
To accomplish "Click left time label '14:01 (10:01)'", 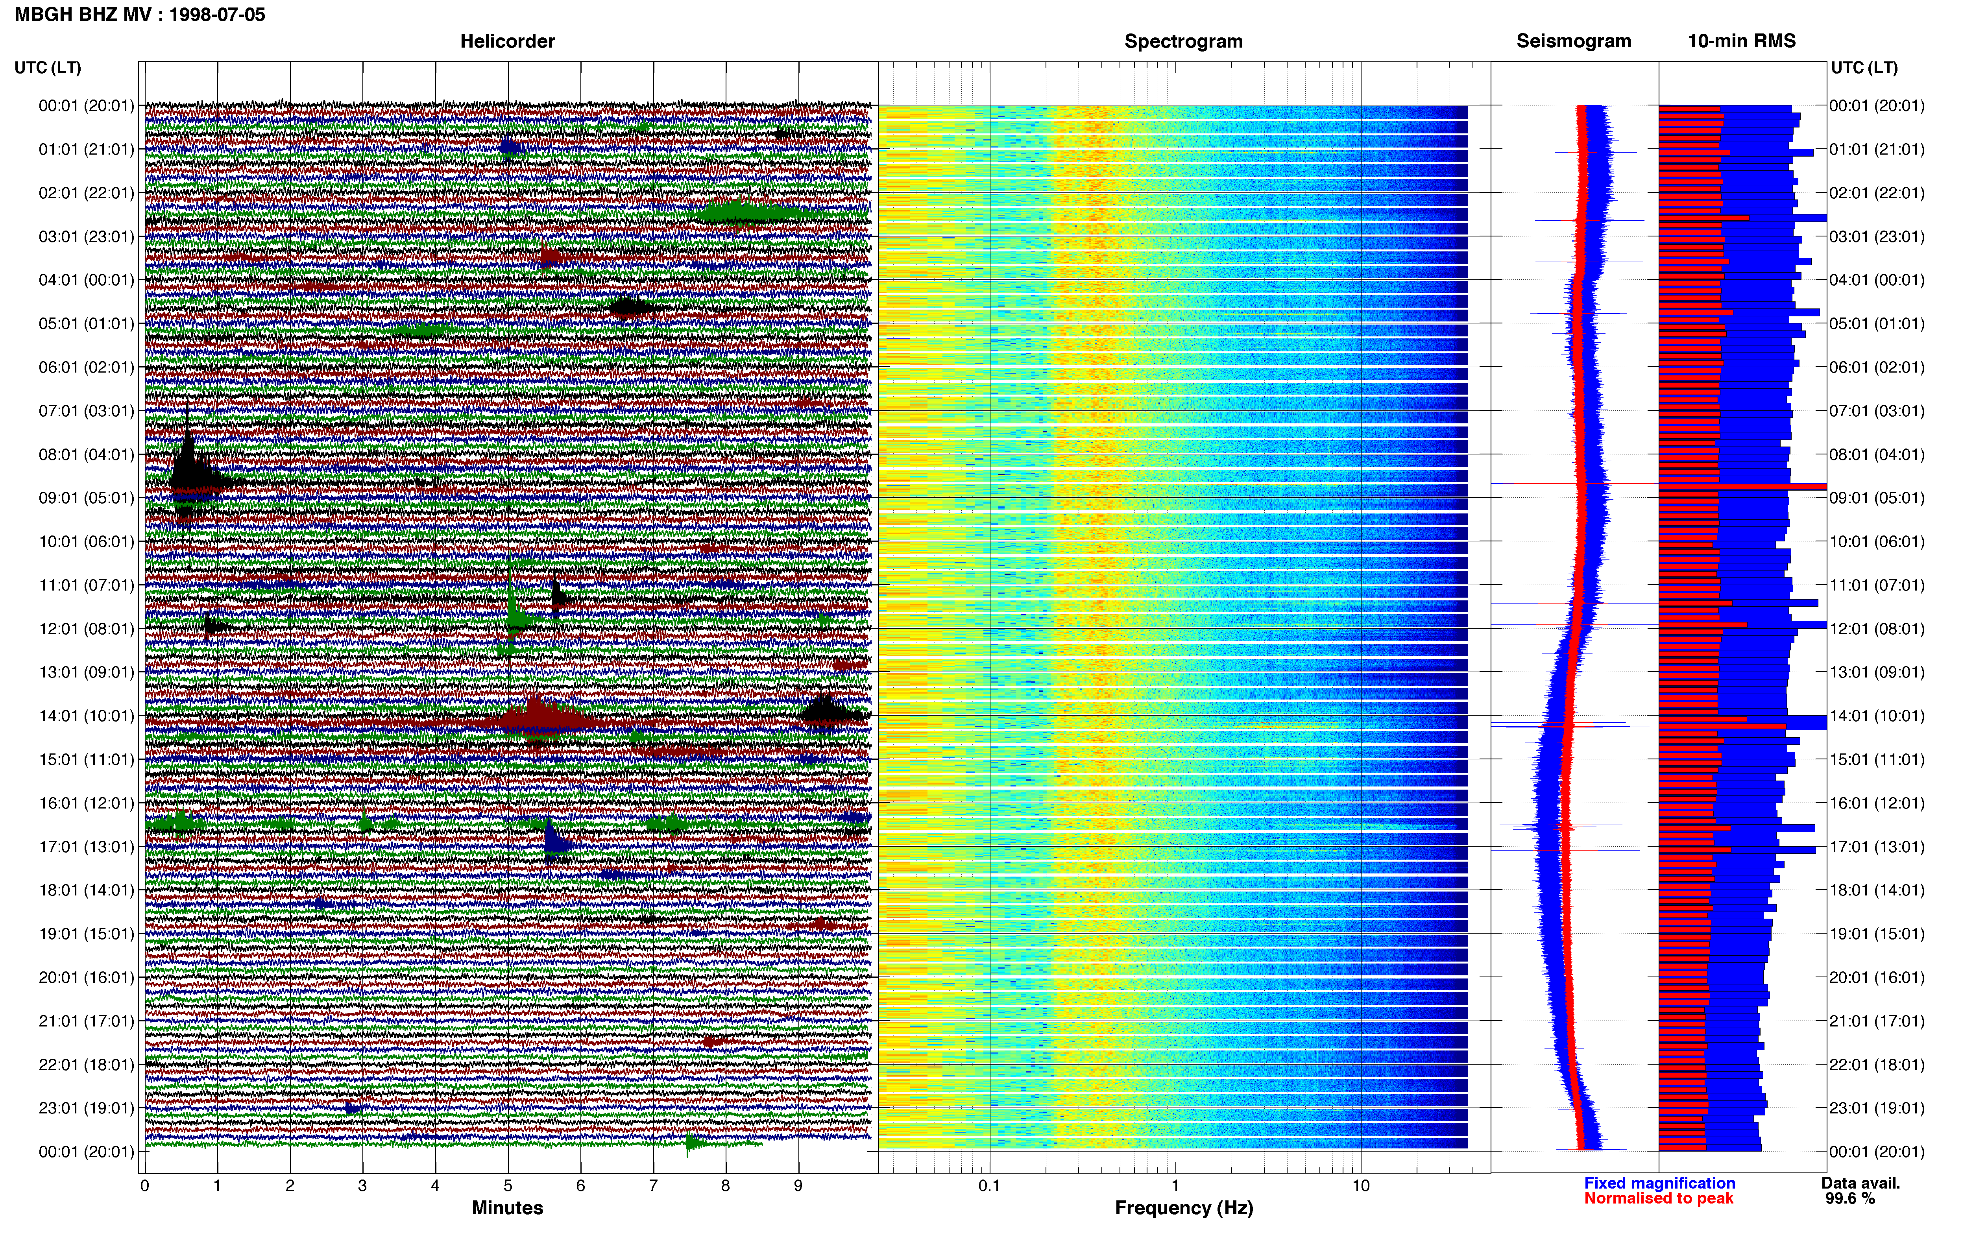I will tap(86, 716).
